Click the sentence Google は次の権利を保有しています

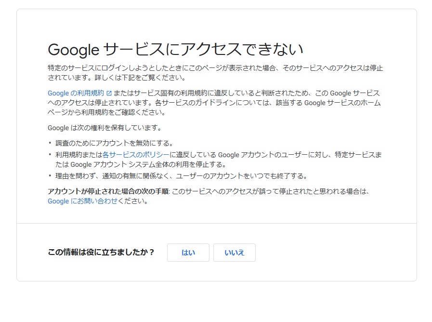[x=105, y=128]
